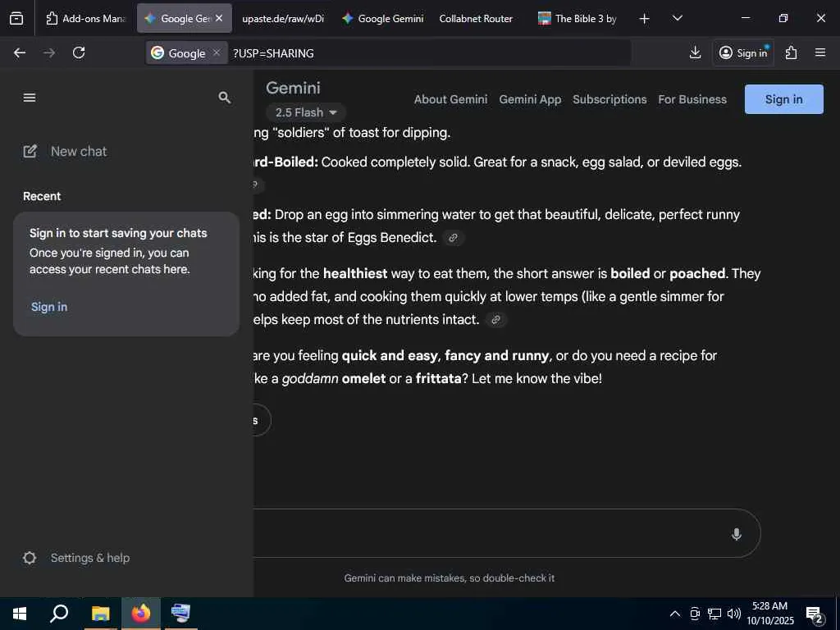The height and width of the screenshot is (630, 840).
Task: Go forward one page
Action: click(49, 52)
